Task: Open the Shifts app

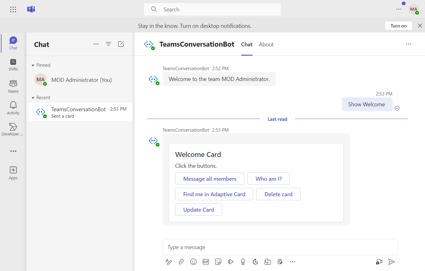Action: pos(13,65)
